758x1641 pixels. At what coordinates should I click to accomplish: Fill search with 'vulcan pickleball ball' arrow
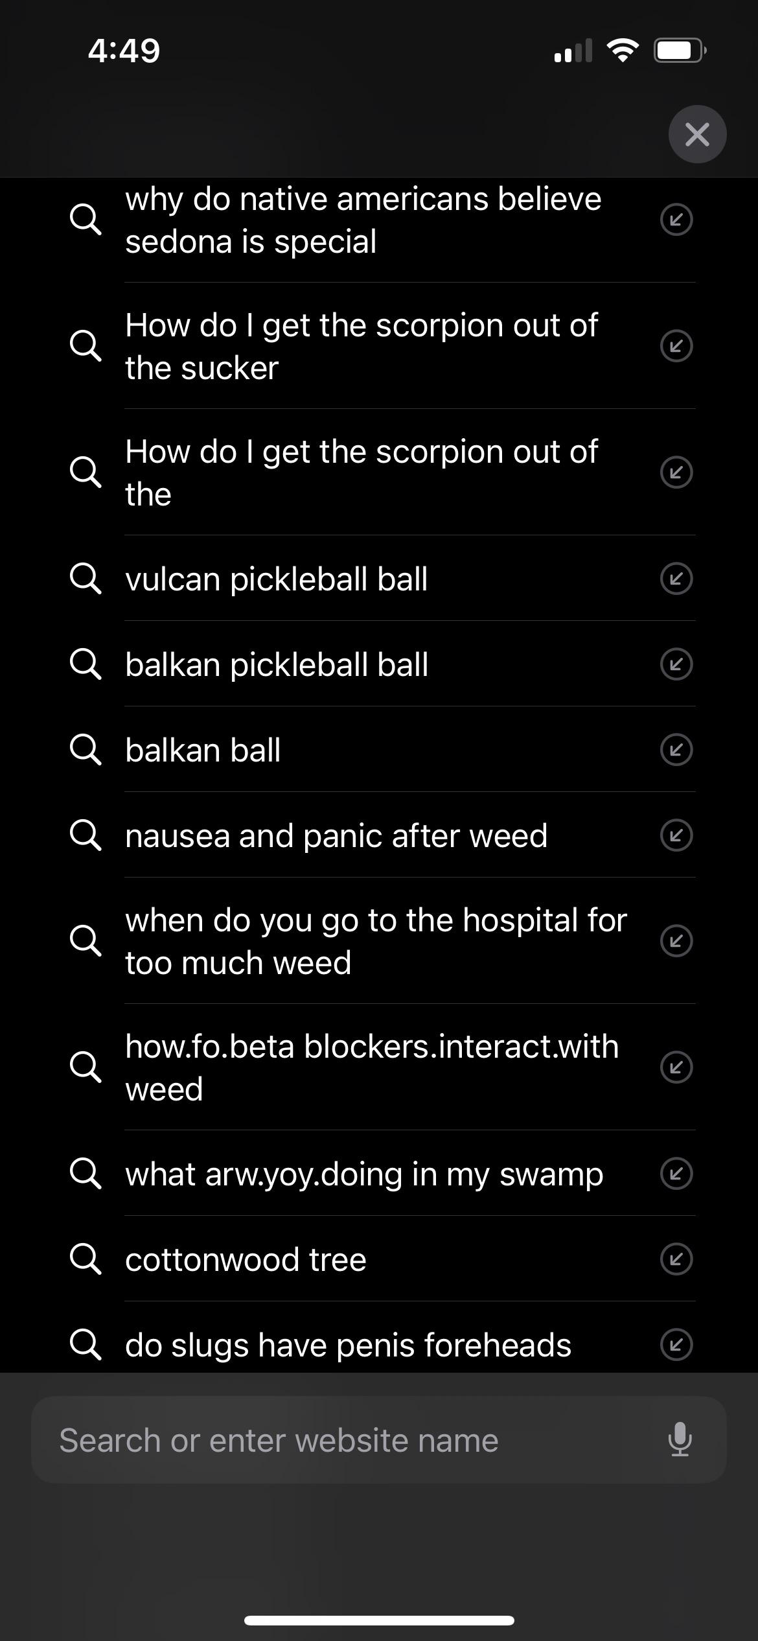pyautogui.click(x=676, y=578)
